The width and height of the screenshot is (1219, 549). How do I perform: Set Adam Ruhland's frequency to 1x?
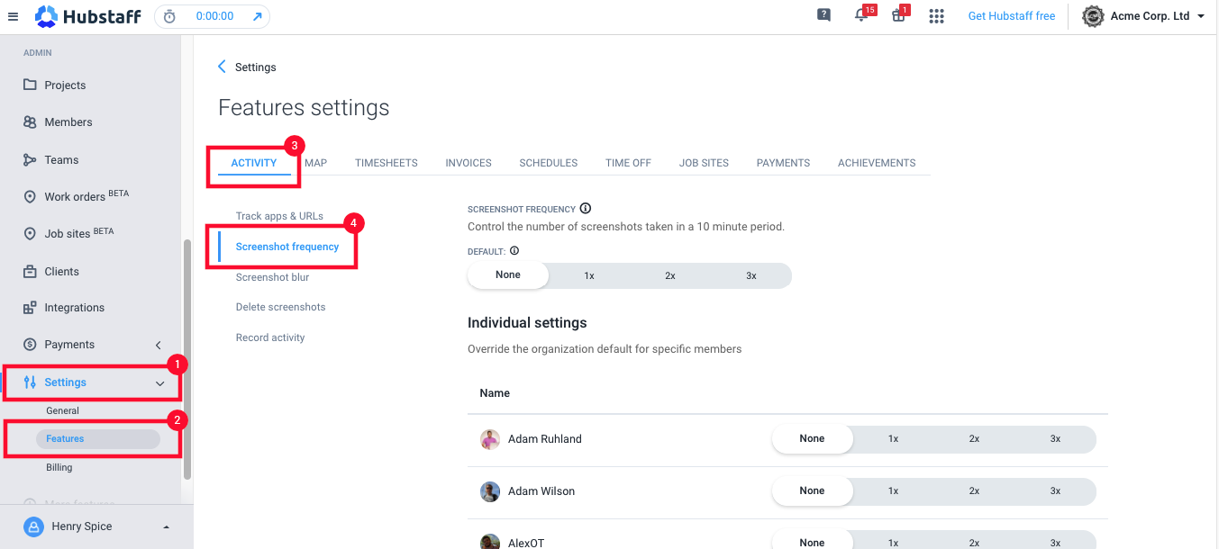pos(894,439)
